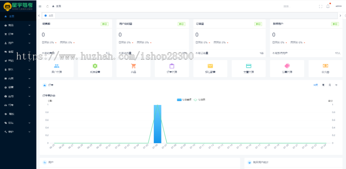Viewport: 346px width, 169px height.
Task: Click the tab bar right arrow
Action: click(x=340, y=16)
